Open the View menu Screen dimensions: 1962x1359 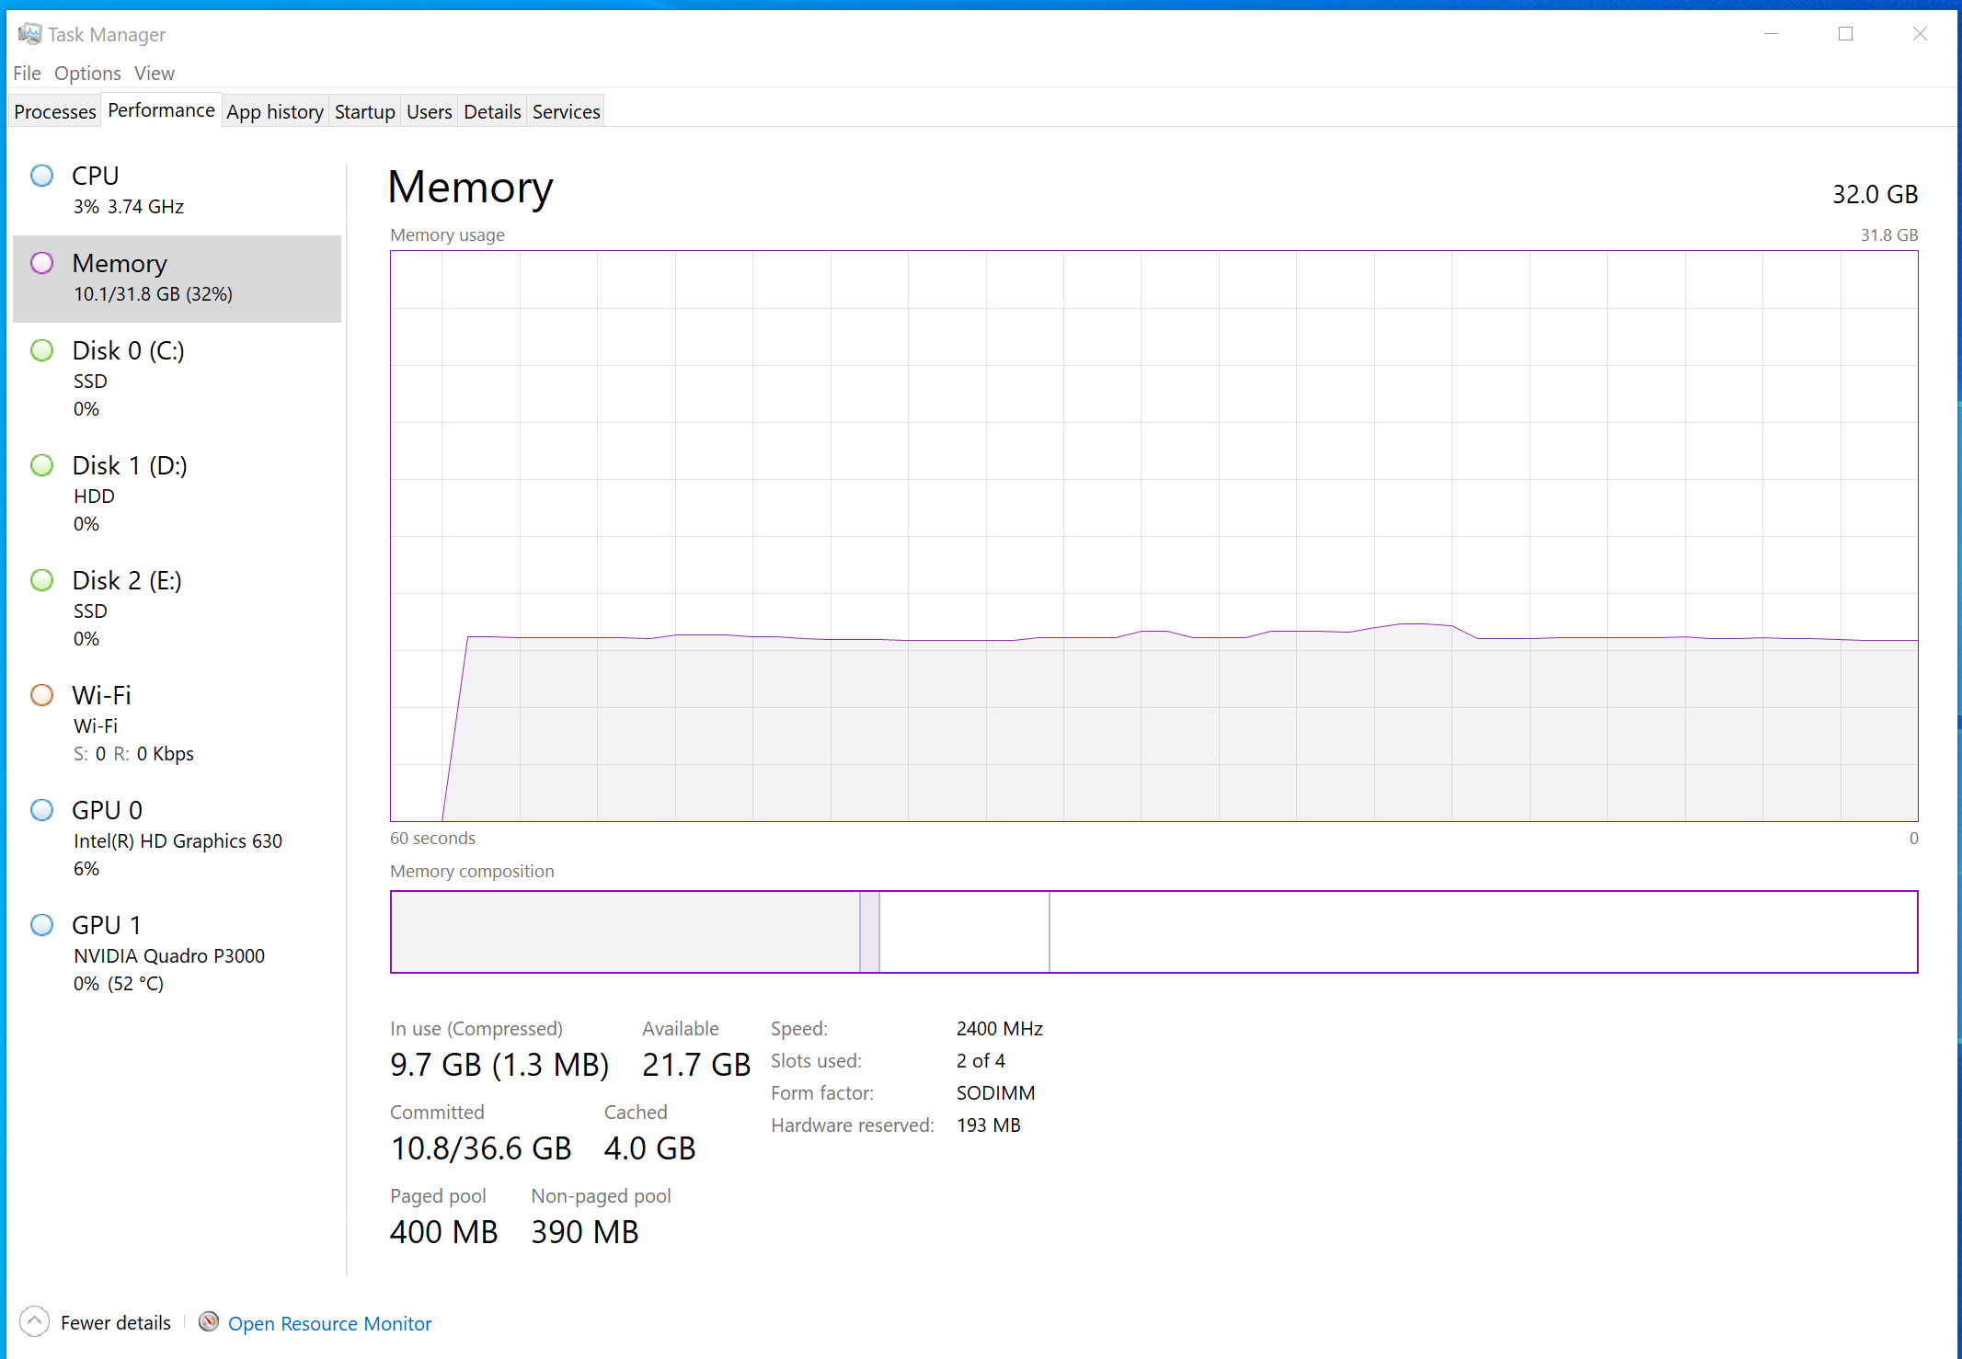pos(154,73)
